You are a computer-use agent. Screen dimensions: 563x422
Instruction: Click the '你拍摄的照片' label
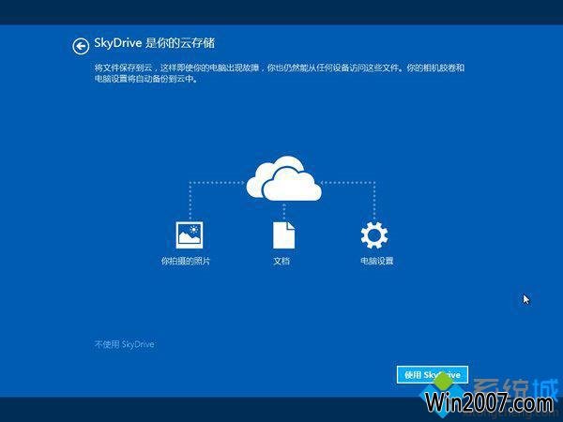pyautogui.click(x=185, y=261)
